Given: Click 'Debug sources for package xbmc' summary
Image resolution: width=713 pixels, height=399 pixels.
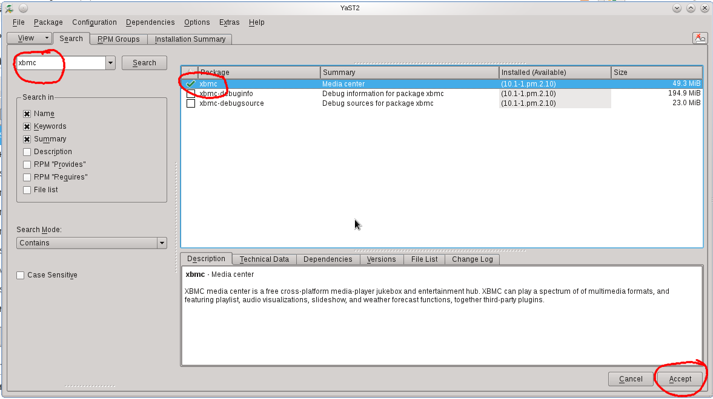Looking at the screenshot, I should click(378, 103).
